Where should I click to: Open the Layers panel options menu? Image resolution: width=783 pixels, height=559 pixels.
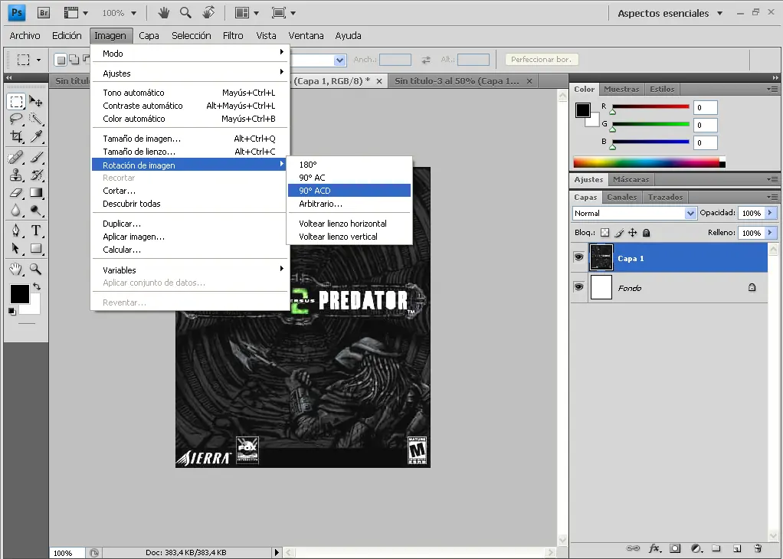tap(772, 197)
